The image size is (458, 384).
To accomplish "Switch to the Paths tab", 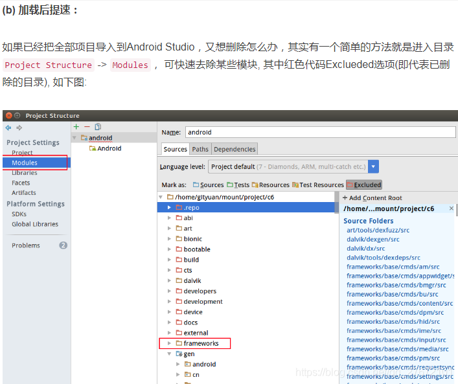I will click(x=200, y=149).
